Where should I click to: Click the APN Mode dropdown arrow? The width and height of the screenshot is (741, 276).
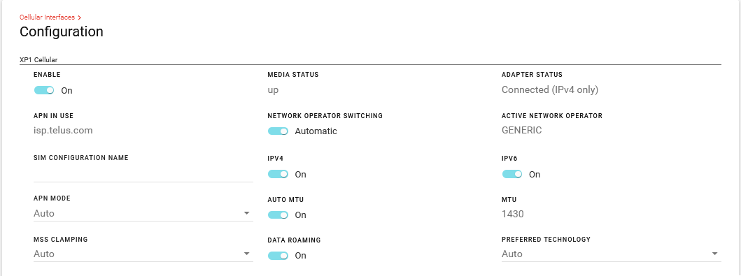coord(247,213)
